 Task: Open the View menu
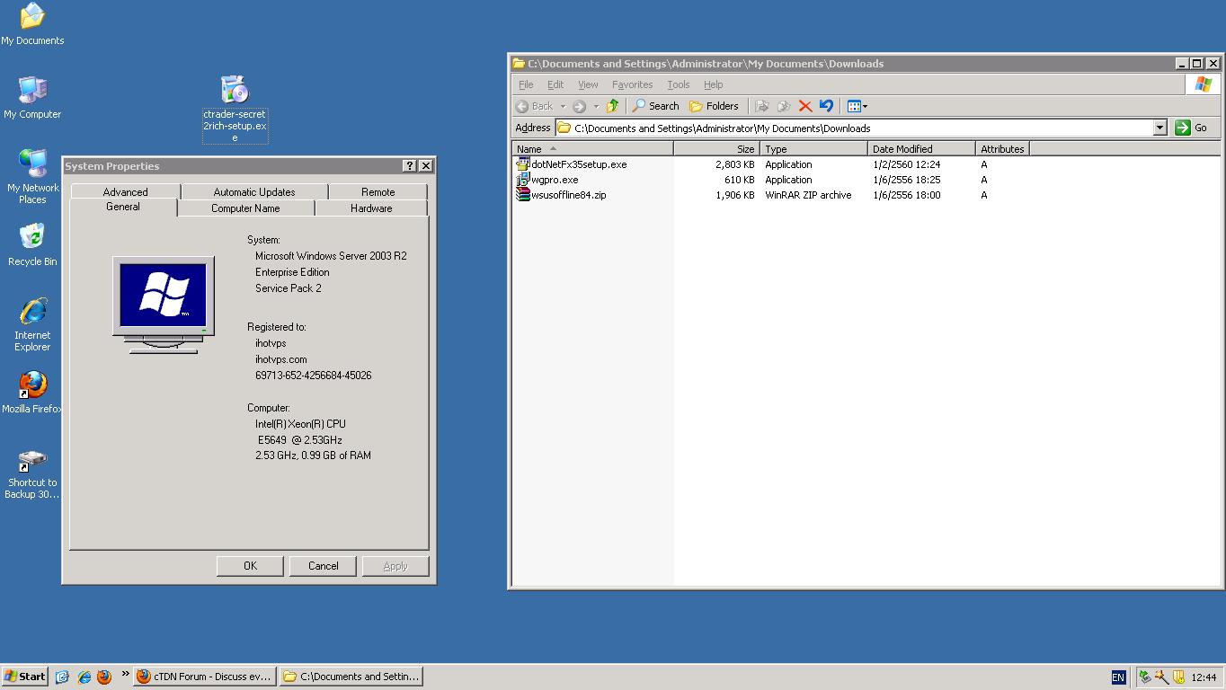[x=588, y=84]
